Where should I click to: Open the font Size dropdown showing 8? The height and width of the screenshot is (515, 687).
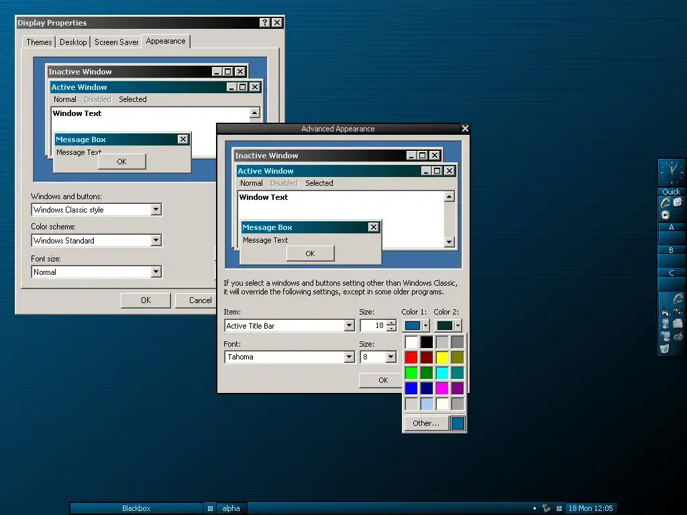[390, 357]
